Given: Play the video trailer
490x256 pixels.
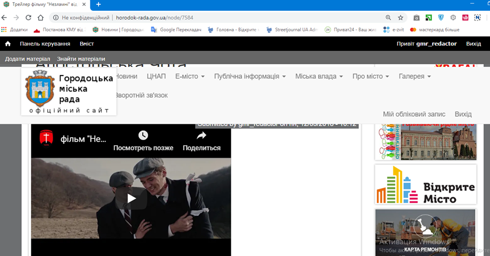Looking at the screenshot, I should click(x=131, y=198).
